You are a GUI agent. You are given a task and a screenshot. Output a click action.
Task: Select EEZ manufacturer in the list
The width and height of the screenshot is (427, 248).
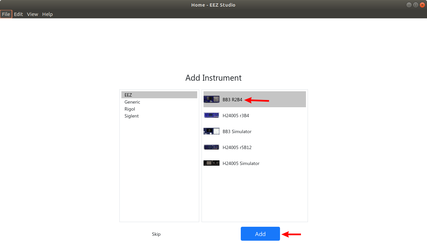point(159,95)
